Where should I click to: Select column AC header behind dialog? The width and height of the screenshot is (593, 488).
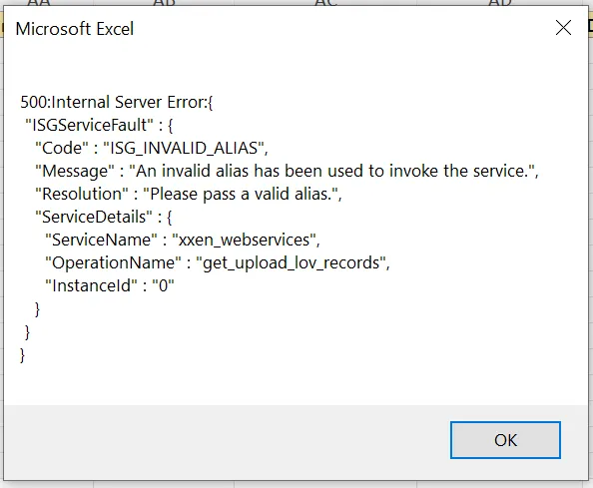click(x=325, y=3)
